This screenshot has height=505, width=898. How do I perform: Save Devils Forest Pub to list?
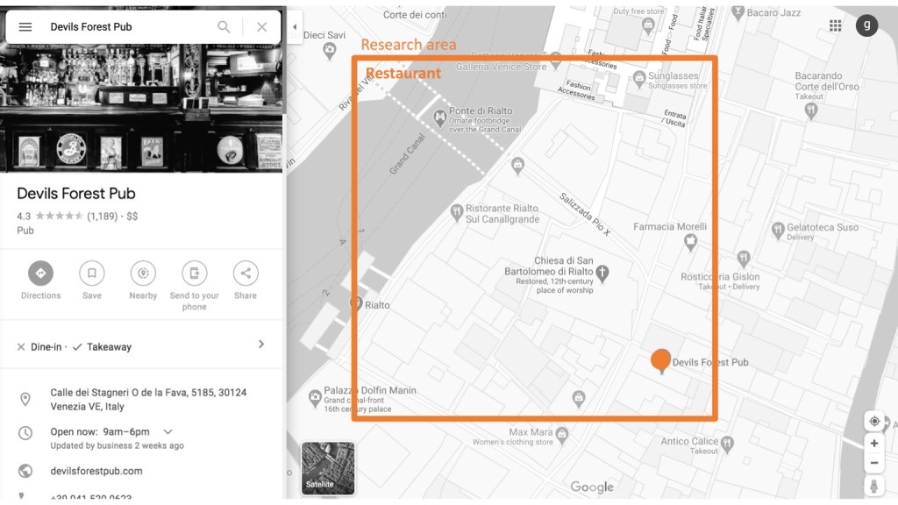[x=91, y=273]
